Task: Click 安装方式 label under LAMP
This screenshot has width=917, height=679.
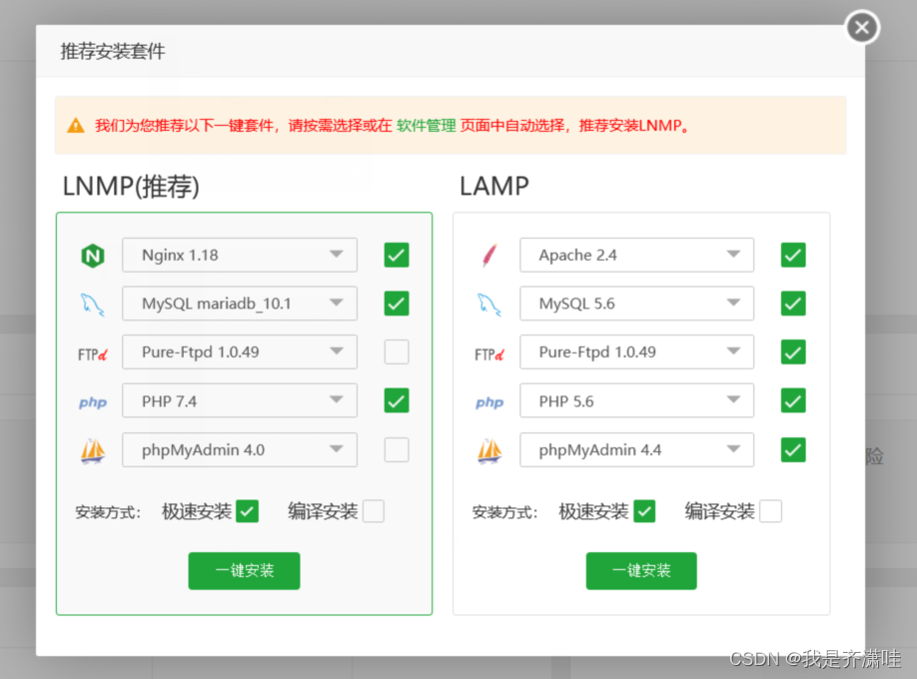Action: (x=505, y=512)
